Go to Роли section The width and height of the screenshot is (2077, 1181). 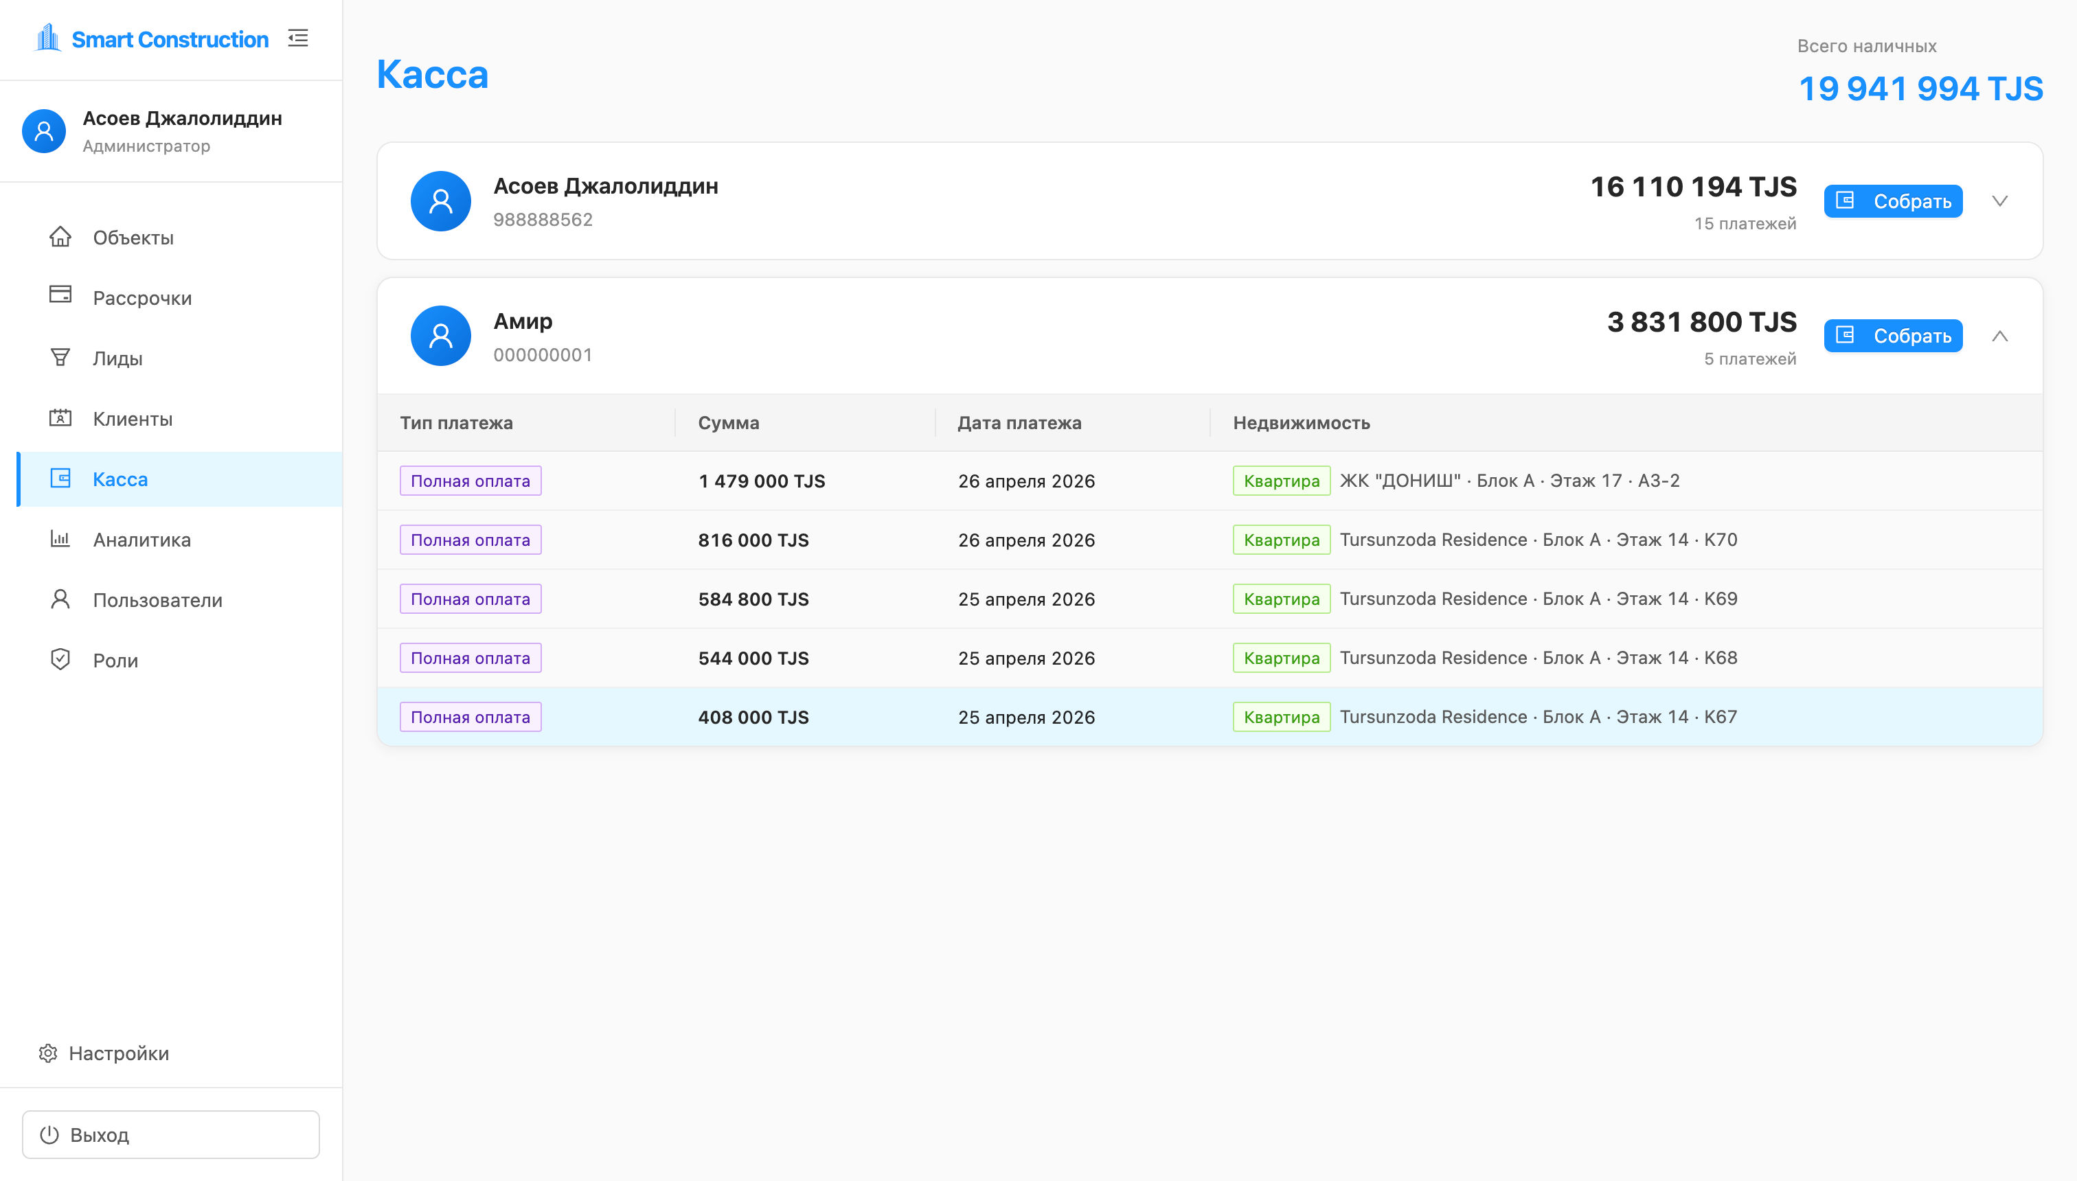(179, 661)
